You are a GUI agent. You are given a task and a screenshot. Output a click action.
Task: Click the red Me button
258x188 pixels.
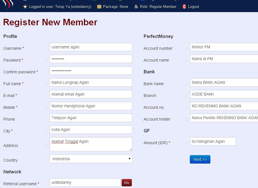pyautogui.click(x=127, y=183)
